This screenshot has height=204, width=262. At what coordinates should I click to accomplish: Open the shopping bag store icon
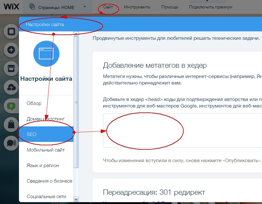(11, 125)
